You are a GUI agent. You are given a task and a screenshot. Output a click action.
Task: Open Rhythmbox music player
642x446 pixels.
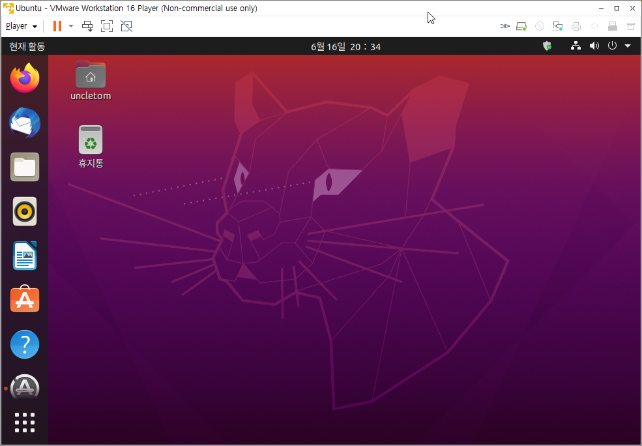25,211
